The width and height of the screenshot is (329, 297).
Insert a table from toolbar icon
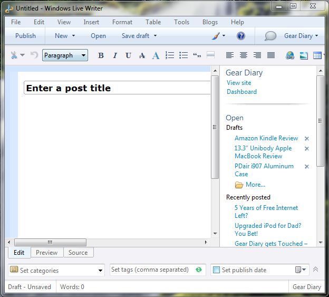[x=317, y=55]
